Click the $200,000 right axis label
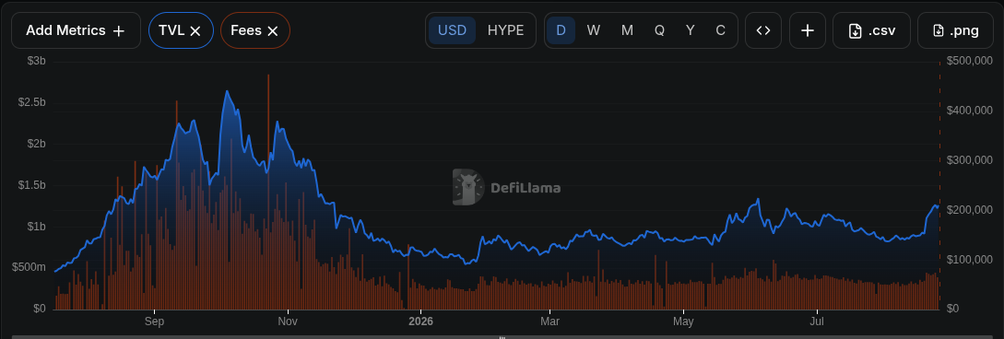Image resolution: width=1004 pixels, height=339 pixels. tap(969, 210)
